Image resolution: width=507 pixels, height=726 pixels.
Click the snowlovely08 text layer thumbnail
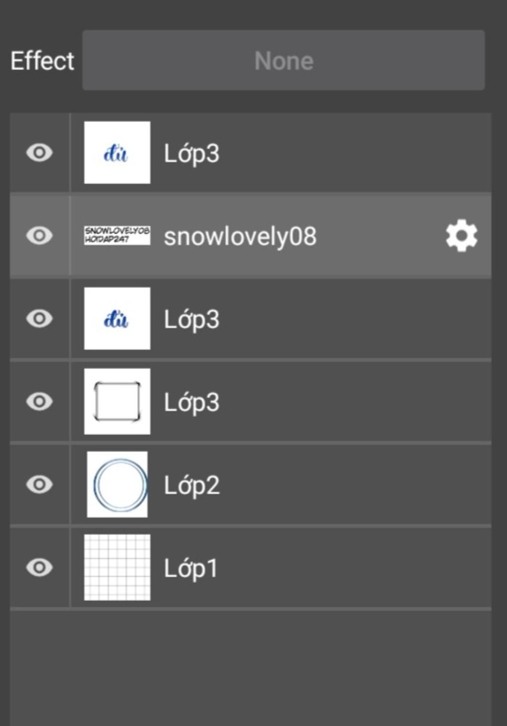[117, 235]
